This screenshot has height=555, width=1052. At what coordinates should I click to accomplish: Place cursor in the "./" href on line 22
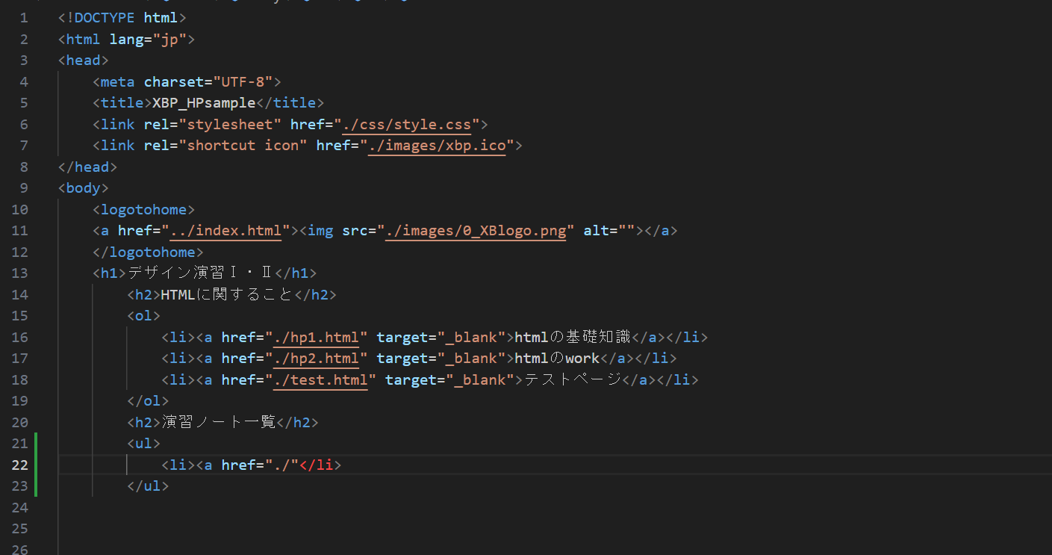click(x=282, y=465)
